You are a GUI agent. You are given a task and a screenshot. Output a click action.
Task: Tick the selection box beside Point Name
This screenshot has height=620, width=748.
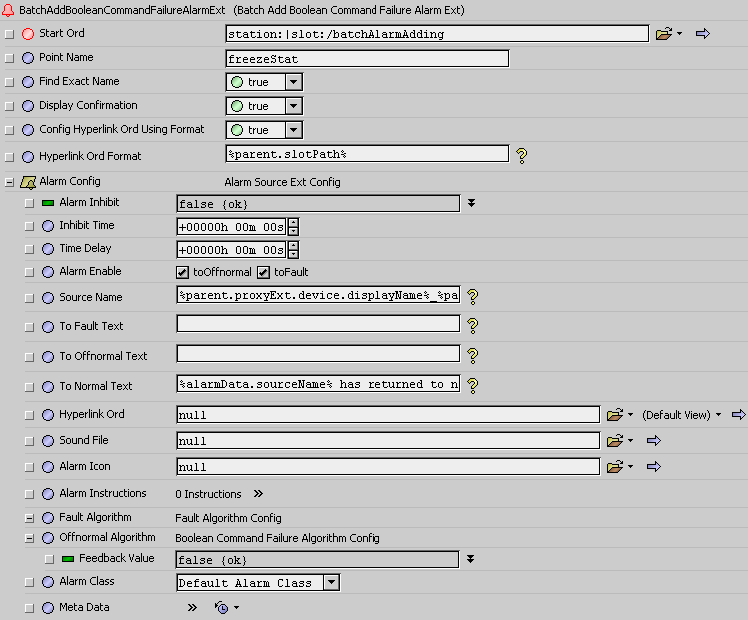pos(10,58)
